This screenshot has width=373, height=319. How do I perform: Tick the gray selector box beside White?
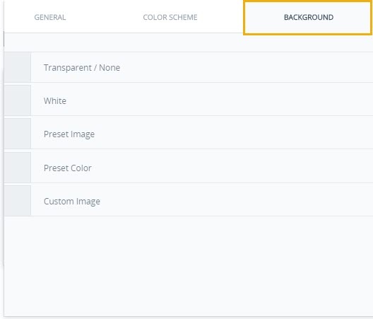pyautogui.click(x=18, y=100)
